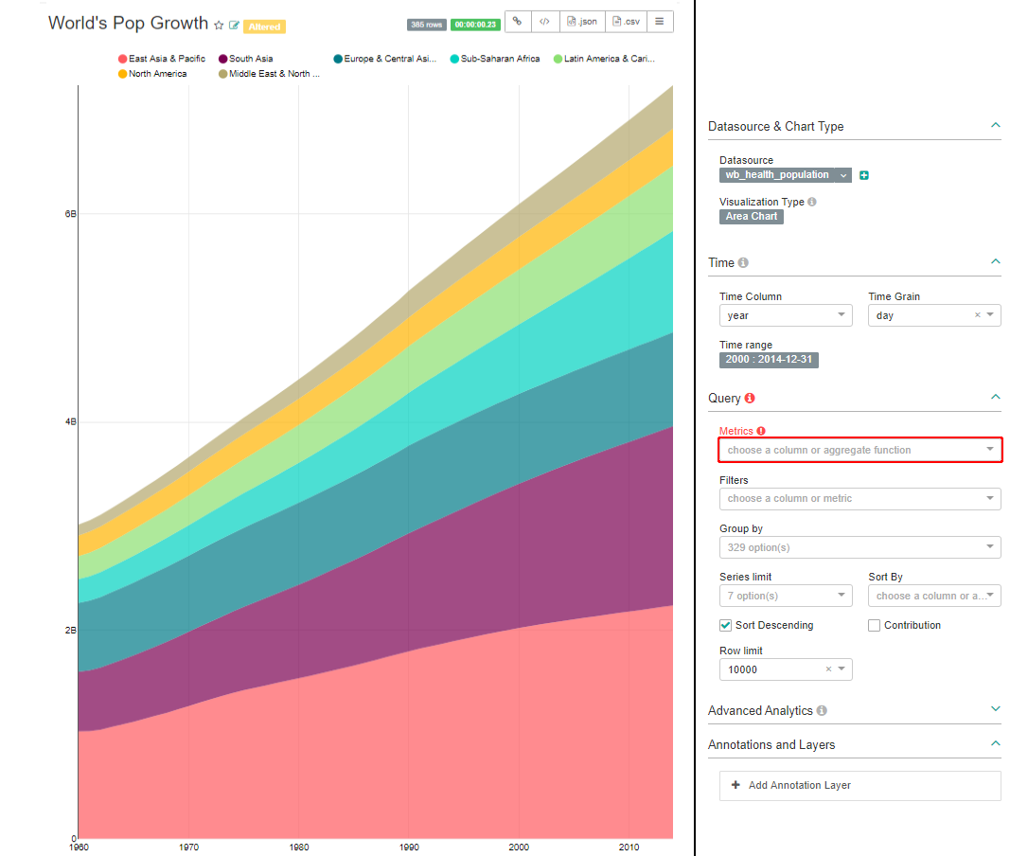Click the green plus beside datasource
The image size is (1010, 856).
[x=864, y=175]
